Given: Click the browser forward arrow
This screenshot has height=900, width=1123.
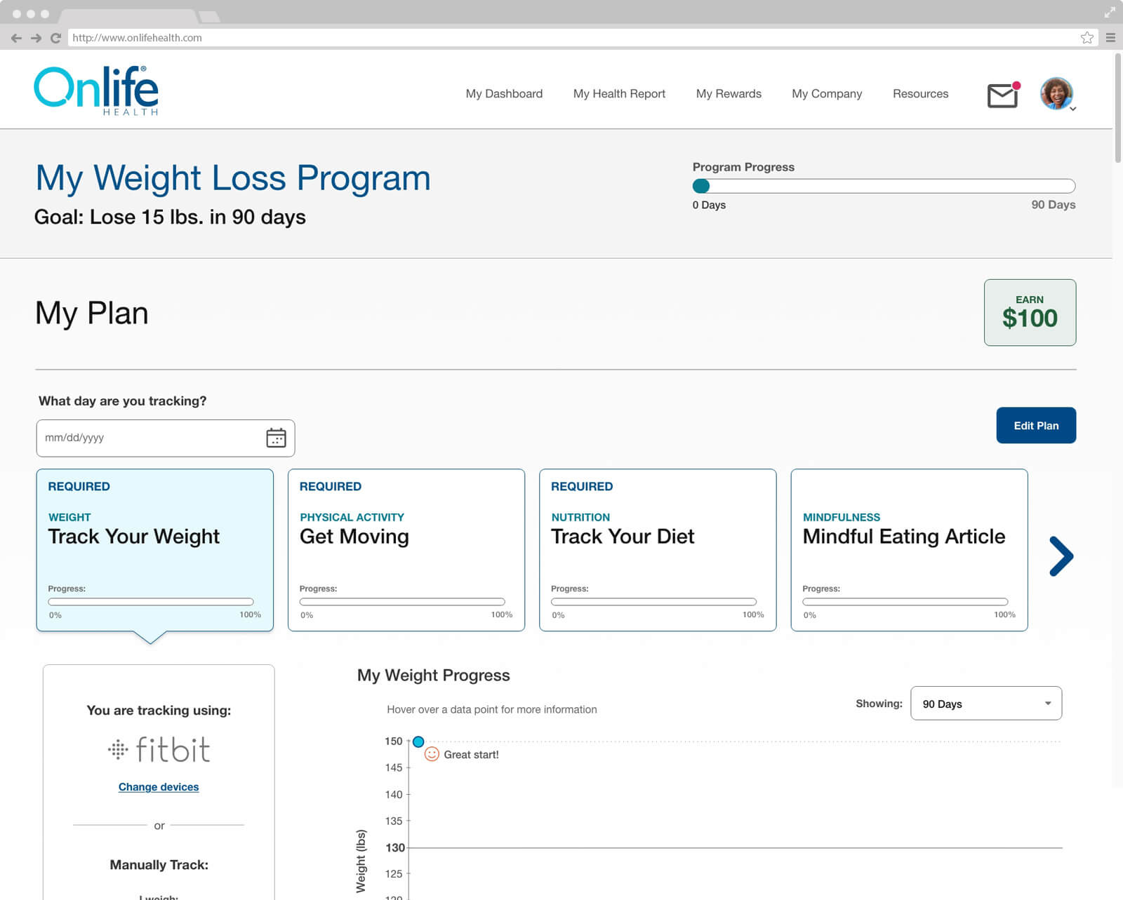Looking at the screenshot, I should [x=36, y=38].
